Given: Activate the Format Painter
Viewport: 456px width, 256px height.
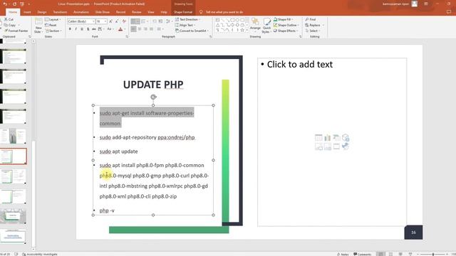Looking at the screenshot, I should [16, 31].
